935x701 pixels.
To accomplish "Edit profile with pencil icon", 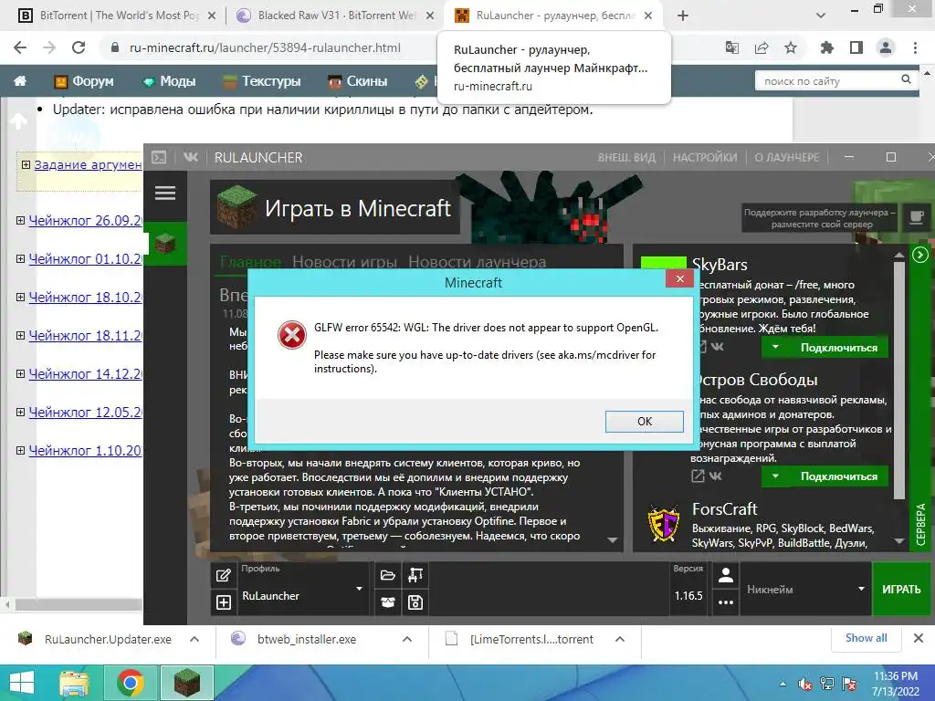I will pyautogui.click(x=224, y=575).
